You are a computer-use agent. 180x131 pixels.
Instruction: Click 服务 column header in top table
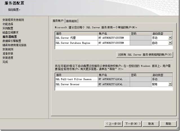76,34
